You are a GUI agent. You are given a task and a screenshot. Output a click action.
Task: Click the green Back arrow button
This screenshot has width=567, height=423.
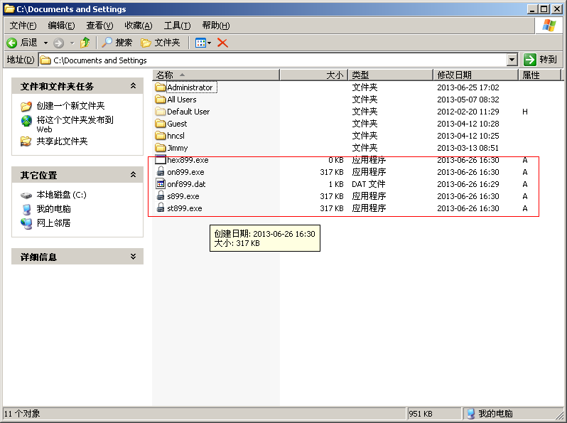pyautogui.click(x=22, y=43)
